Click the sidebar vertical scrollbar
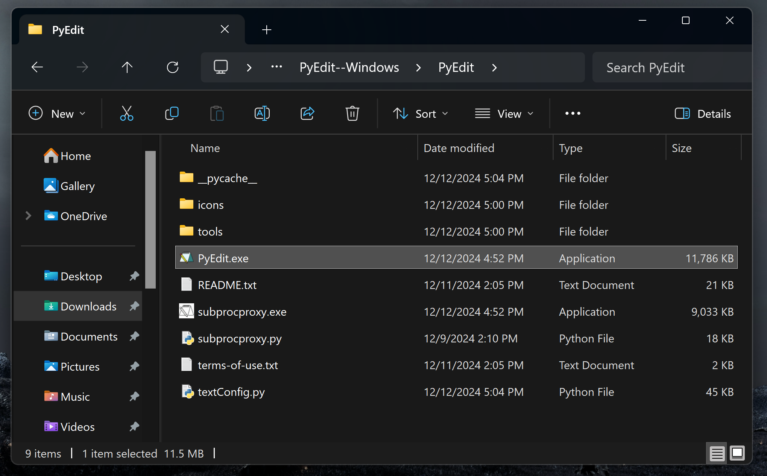Screen dimensions: 767x476 coord(150,220)
